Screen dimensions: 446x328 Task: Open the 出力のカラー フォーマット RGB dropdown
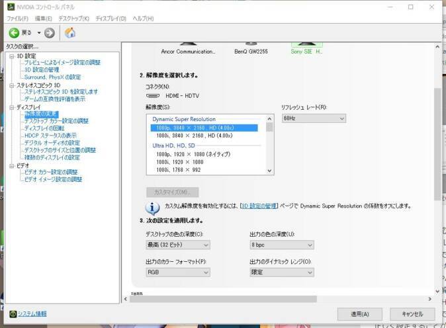coord(178,272)
